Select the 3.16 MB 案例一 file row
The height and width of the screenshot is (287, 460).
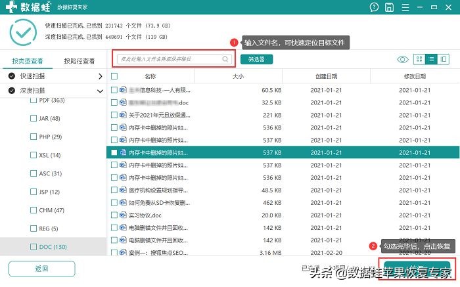coord(283,252)
